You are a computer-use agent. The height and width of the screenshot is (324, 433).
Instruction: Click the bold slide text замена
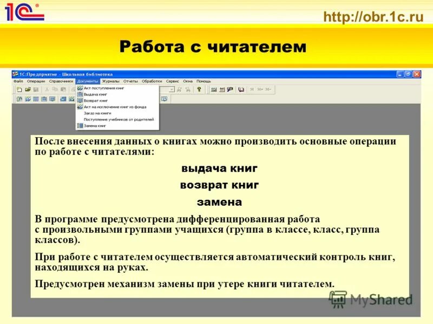[219, 202]
